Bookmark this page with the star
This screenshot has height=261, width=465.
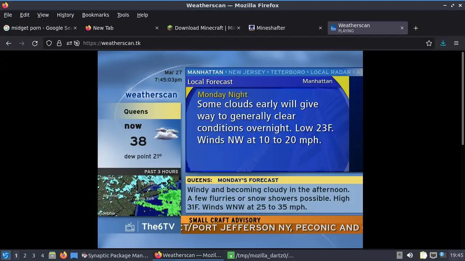429,43
